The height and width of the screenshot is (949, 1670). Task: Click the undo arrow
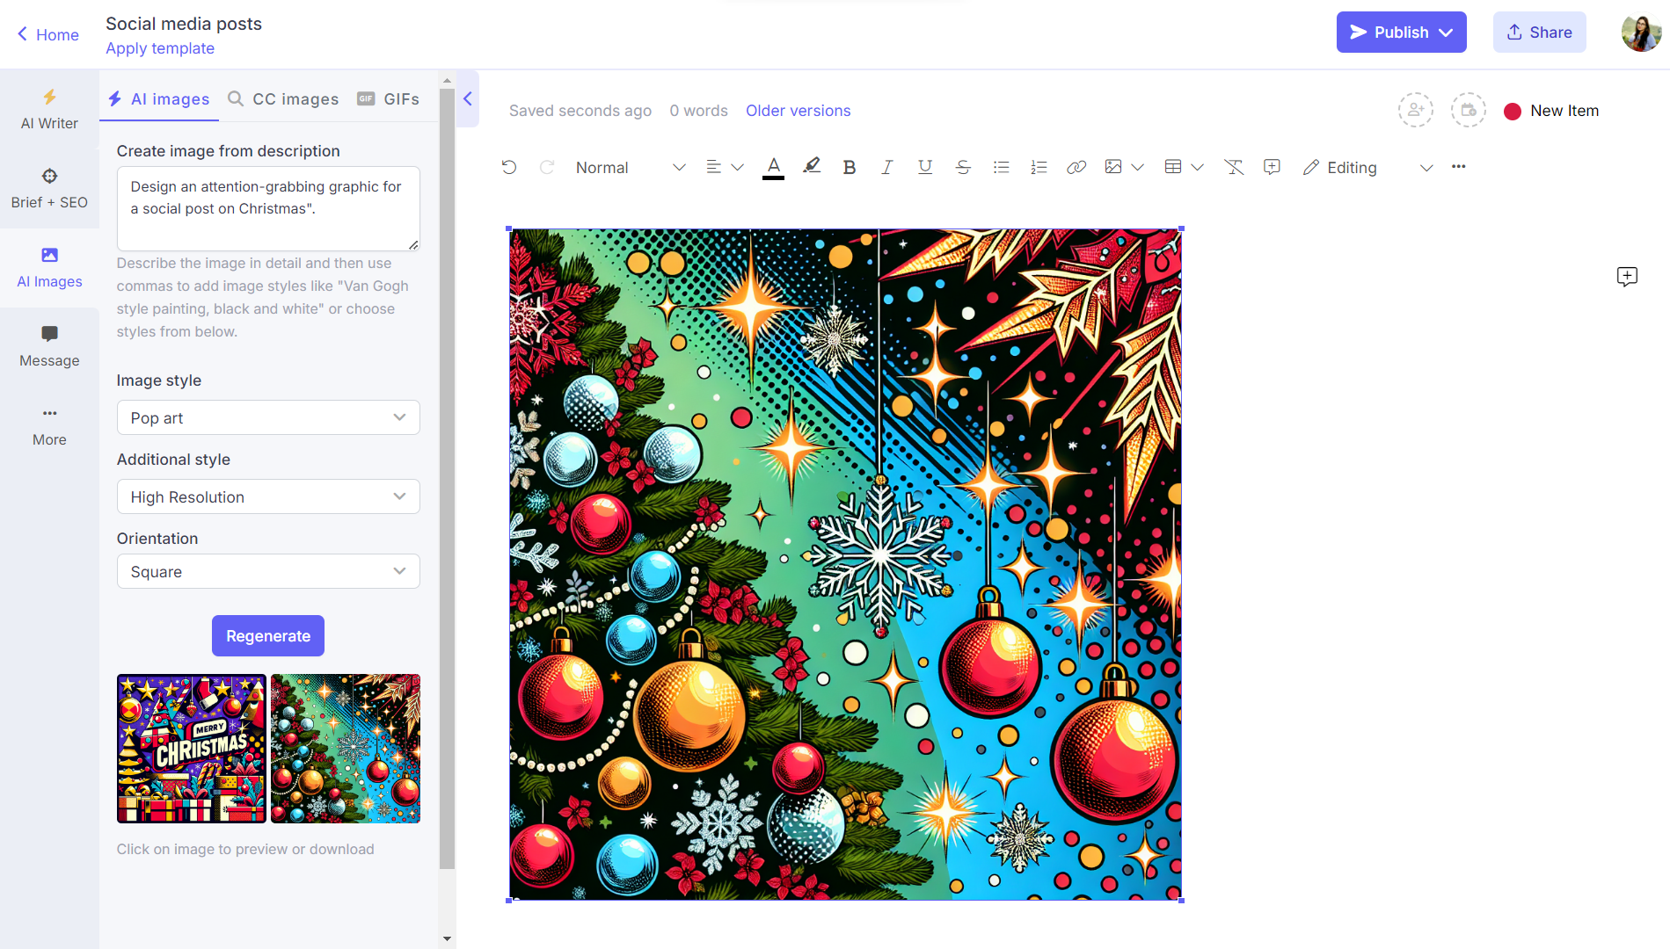pyautogui.click(x=508, y=166)
